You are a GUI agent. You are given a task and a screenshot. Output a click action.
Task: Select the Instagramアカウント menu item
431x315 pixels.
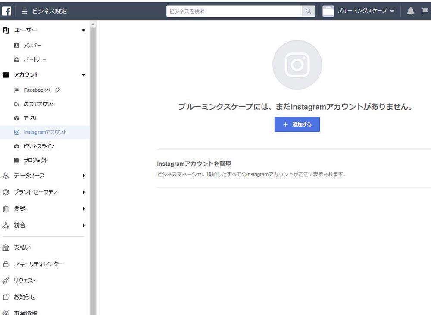tap(45, 132)
